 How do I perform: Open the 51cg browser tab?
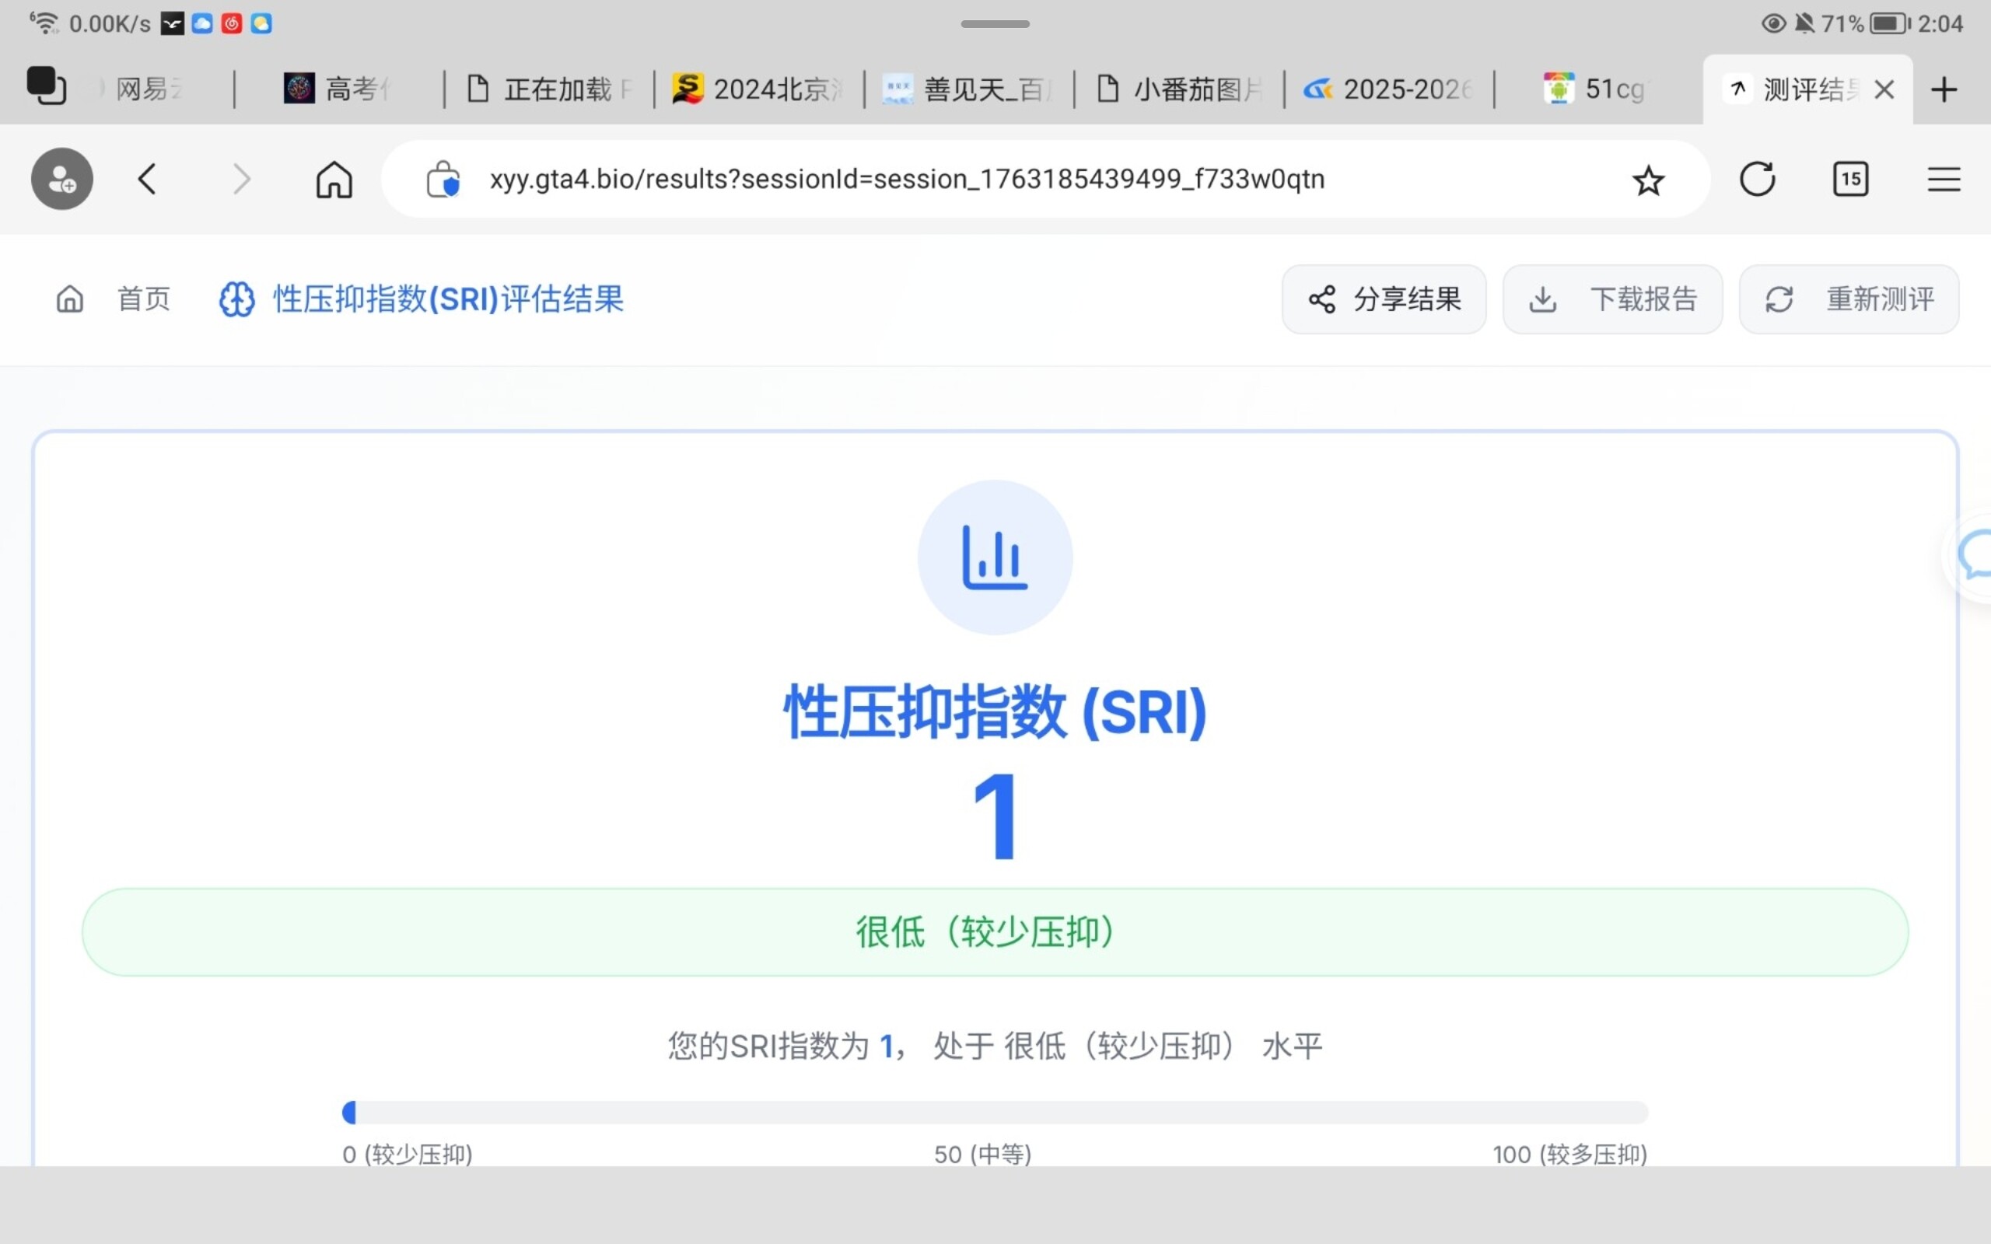coord(1596,89)
